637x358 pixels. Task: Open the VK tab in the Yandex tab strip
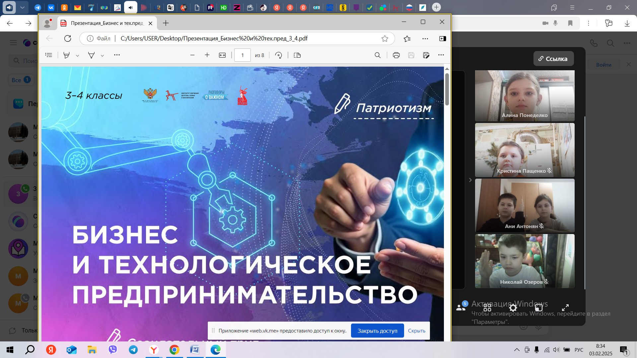point(51,7)
